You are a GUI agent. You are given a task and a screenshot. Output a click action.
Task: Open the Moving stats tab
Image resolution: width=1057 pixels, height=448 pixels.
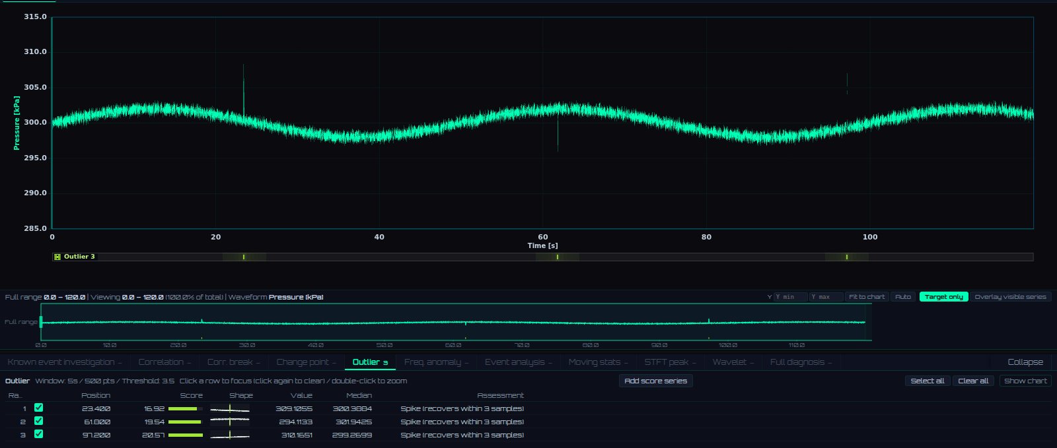(598, 362)
